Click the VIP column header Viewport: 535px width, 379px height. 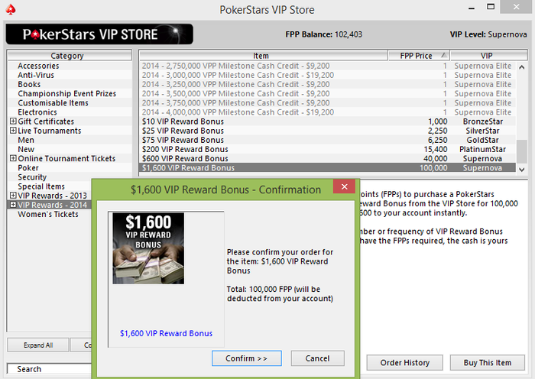point(488,55)
